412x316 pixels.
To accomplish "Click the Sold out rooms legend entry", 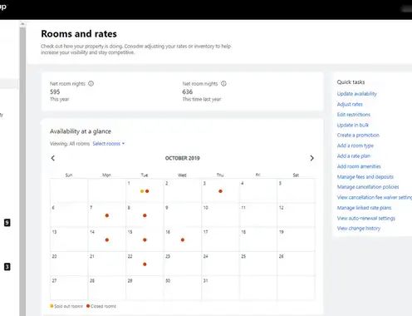I will (x=66, y=306).
